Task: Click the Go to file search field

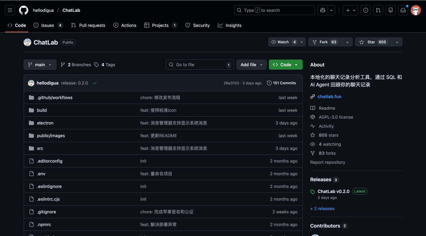Action: point(200,65)
